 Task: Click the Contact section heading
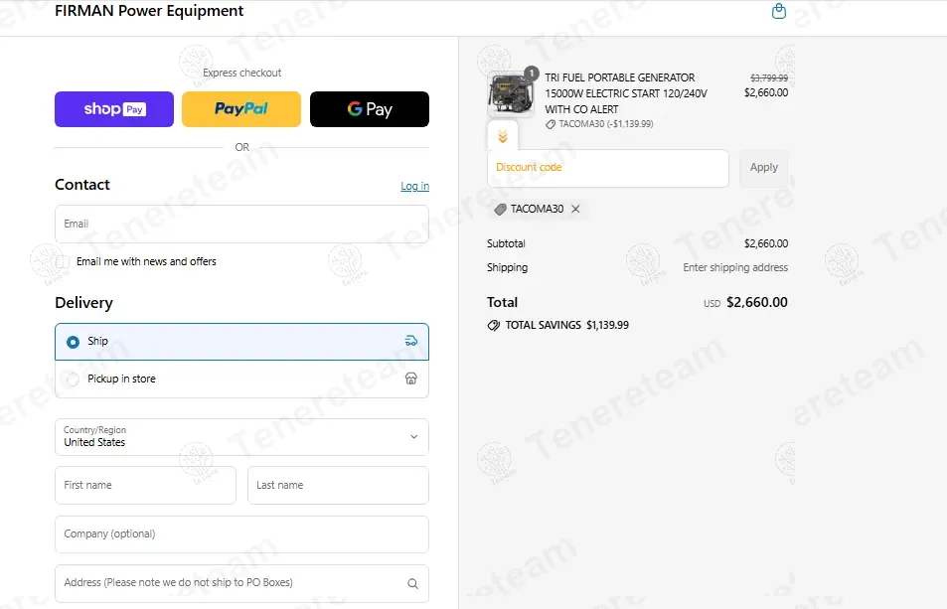point(82,185)
